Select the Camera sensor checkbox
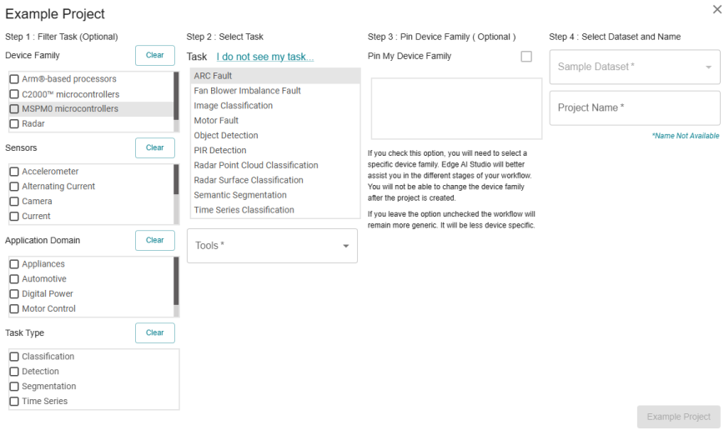 click(x=14, y=202)
